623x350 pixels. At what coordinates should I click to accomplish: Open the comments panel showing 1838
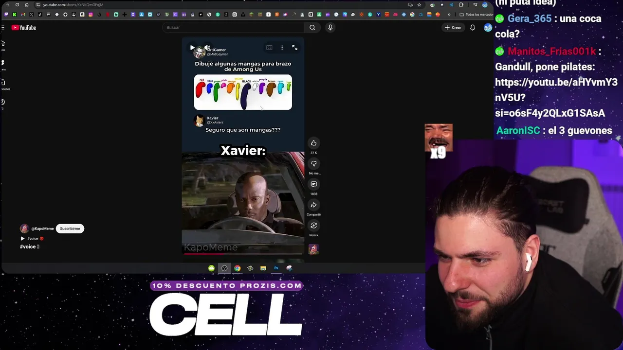(x=313, y=184)
